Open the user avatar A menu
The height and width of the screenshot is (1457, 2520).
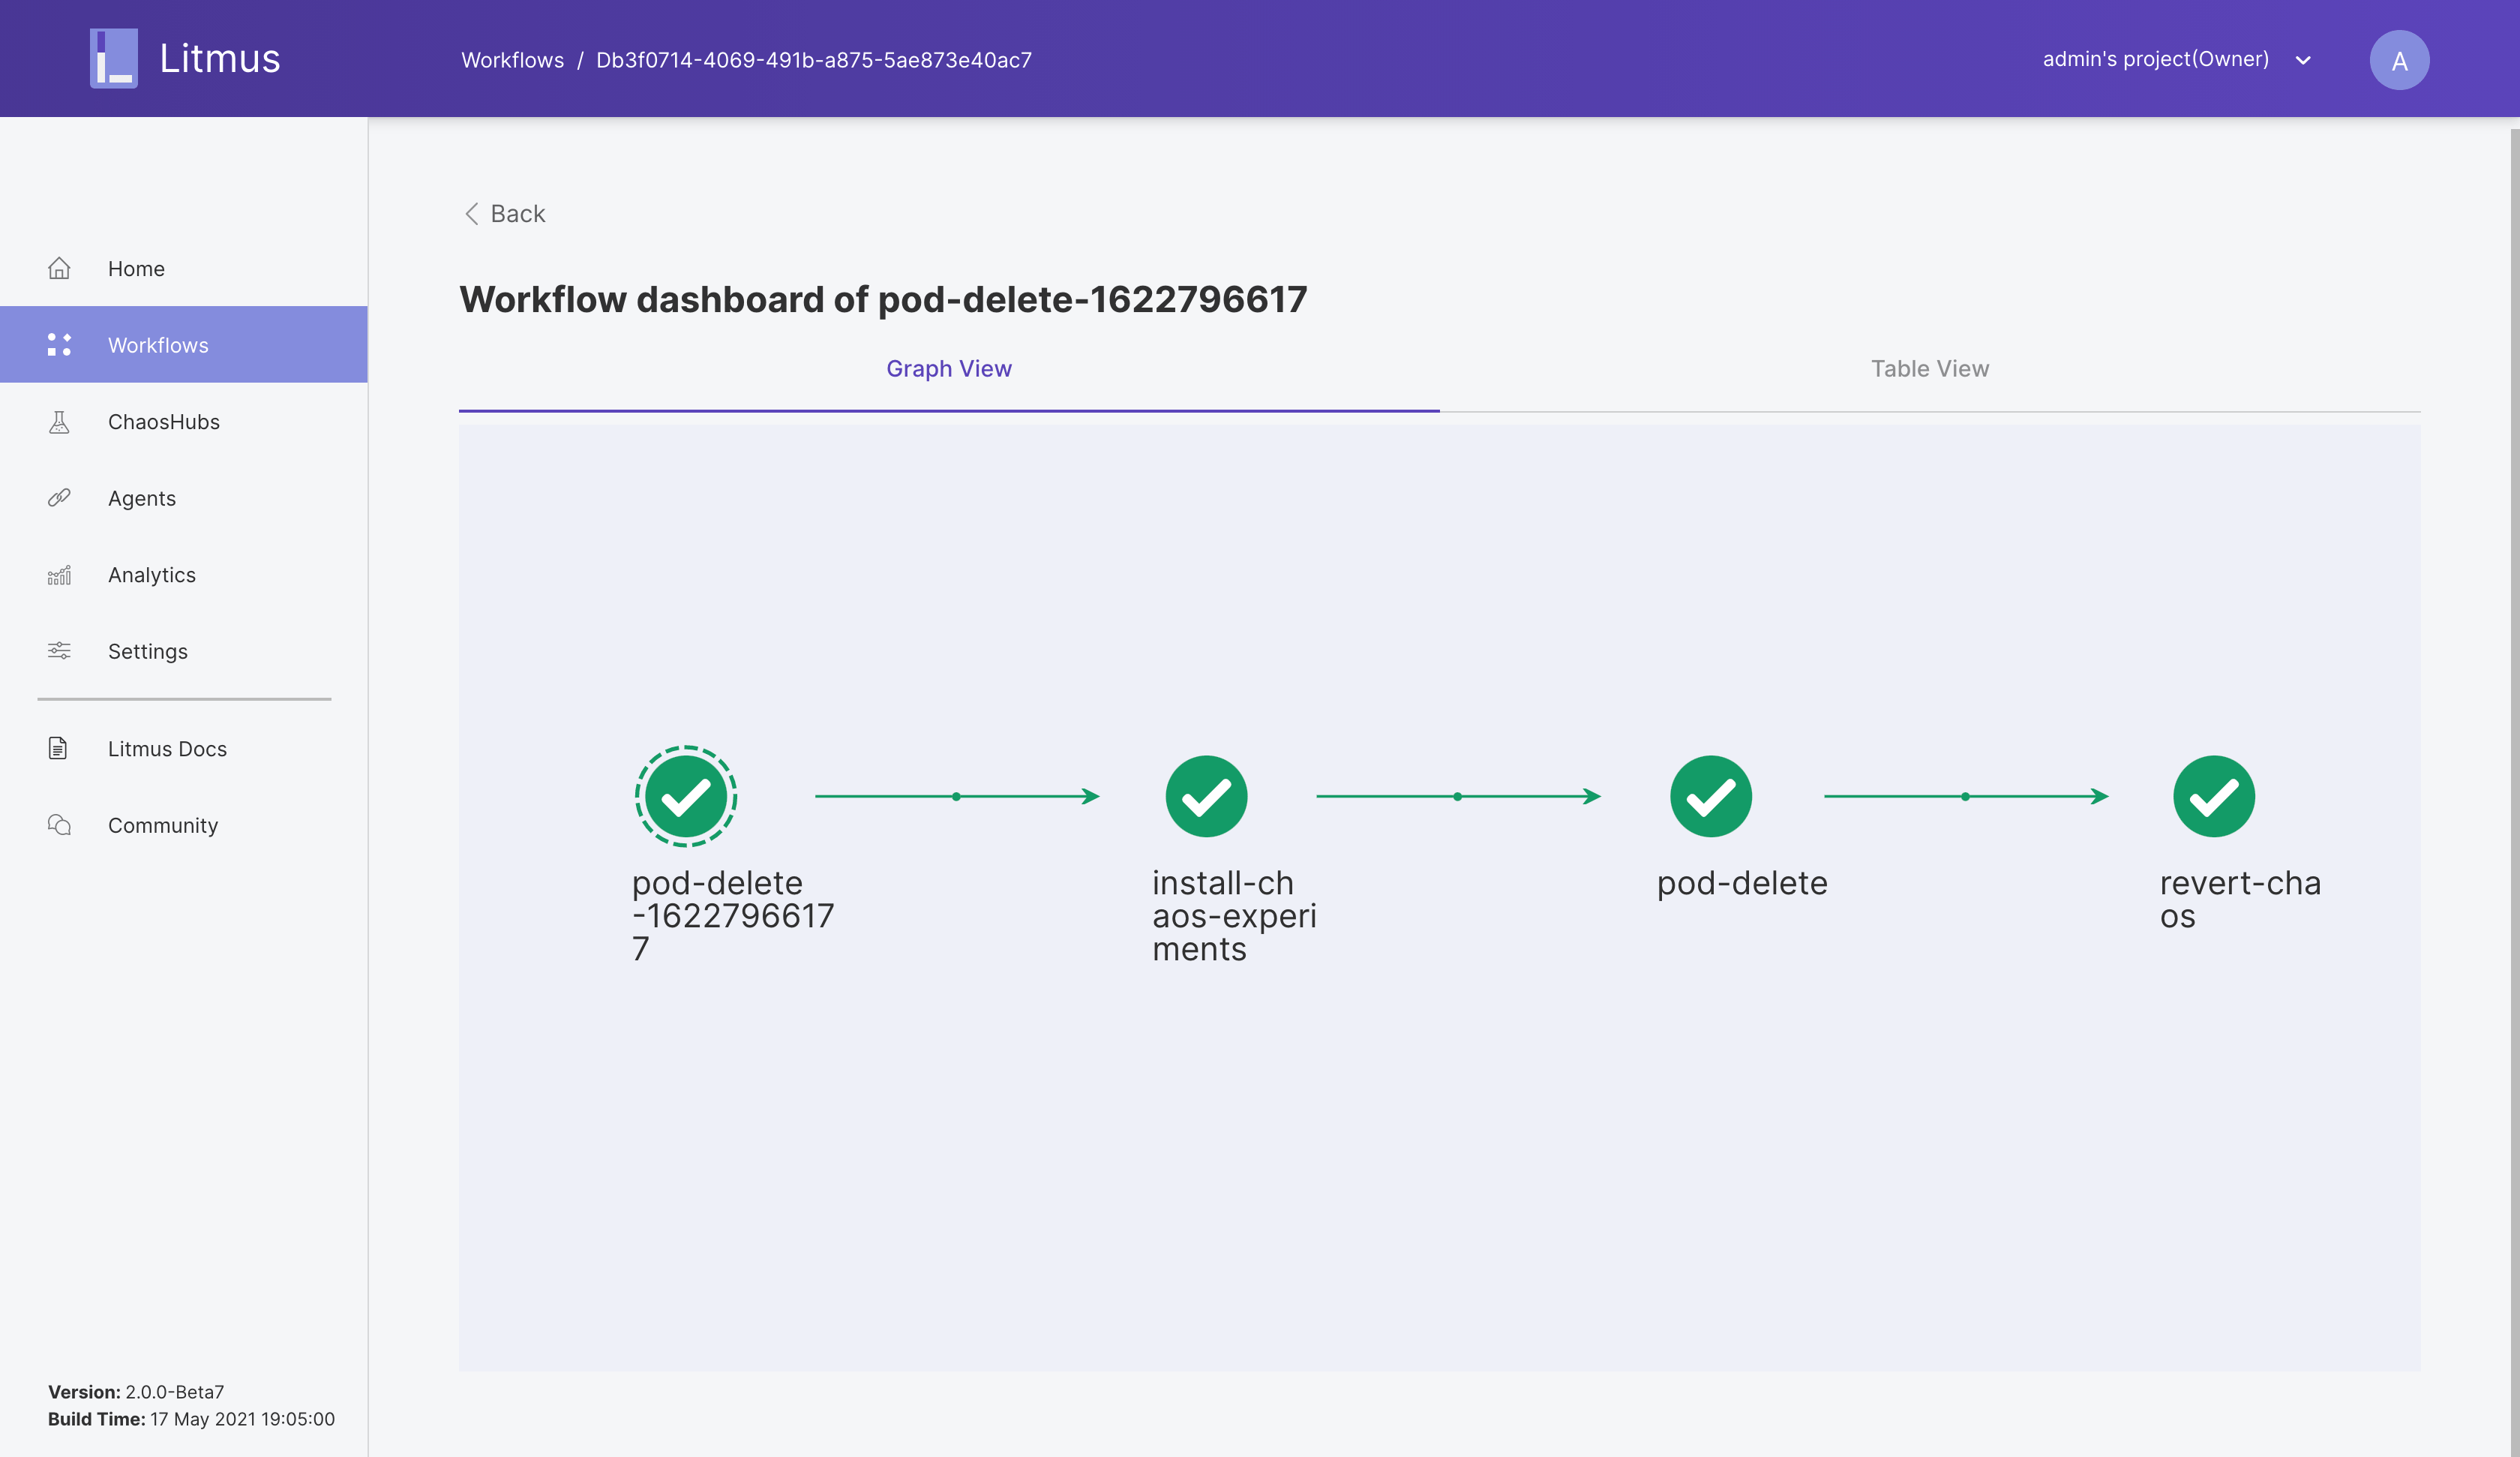click(2398, 60)
